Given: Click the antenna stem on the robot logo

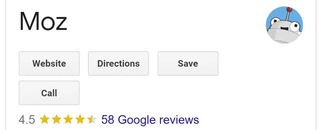Looking at the screenshot, I should click(287, 16).
